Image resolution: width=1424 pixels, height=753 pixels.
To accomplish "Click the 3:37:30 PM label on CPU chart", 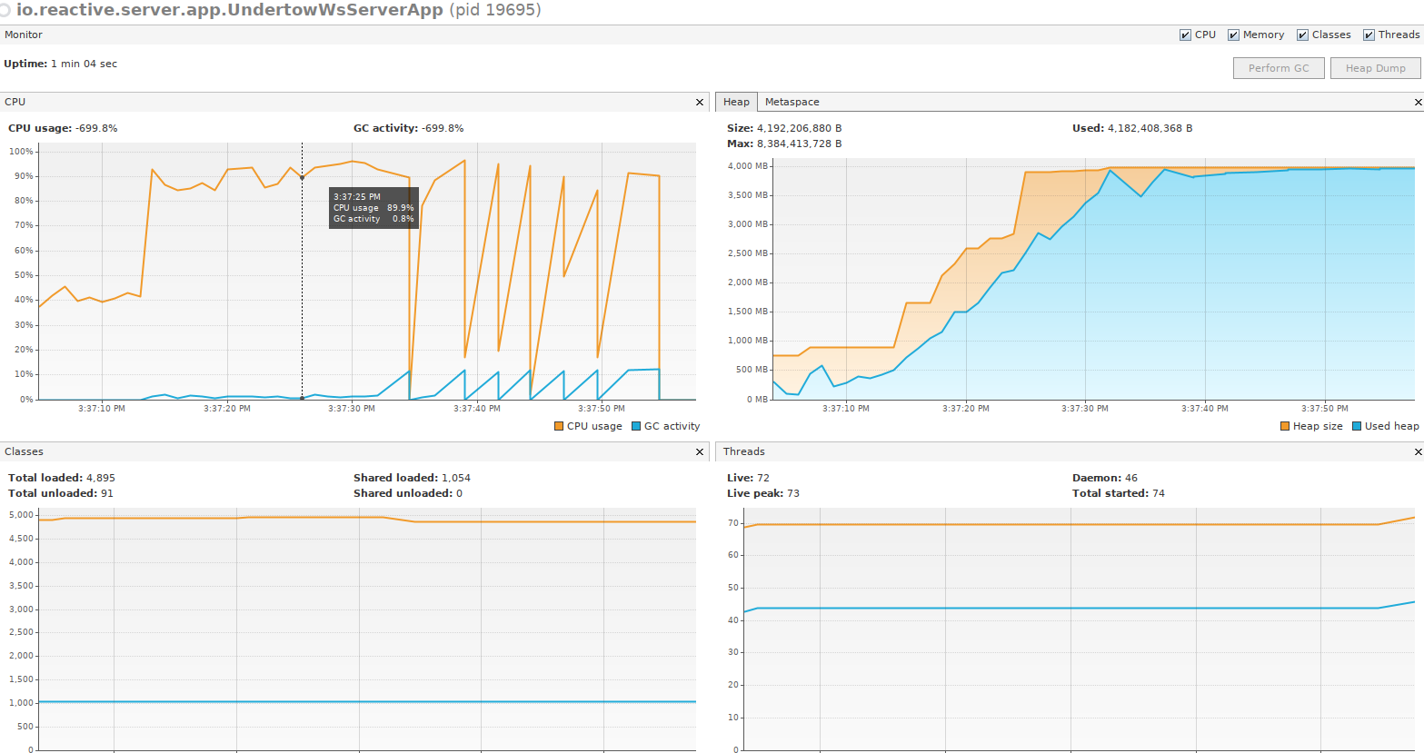I will coord(352,409).
